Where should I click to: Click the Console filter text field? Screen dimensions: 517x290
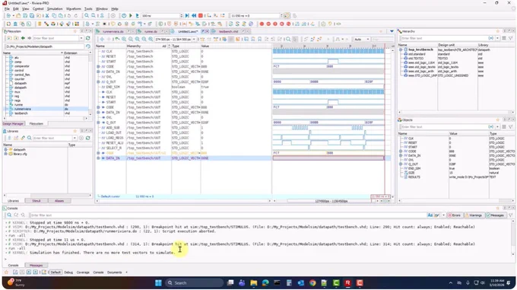pyautogui.click(x=227, y=215)
